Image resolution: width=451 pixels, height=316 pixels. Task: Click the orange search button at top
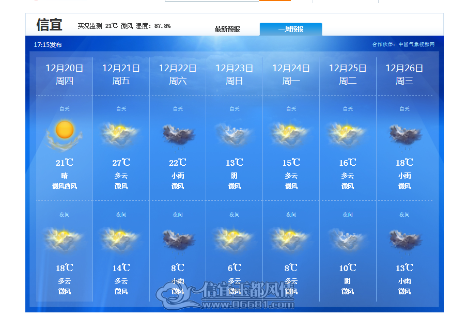pyautogui.click(x=275, y=1)
